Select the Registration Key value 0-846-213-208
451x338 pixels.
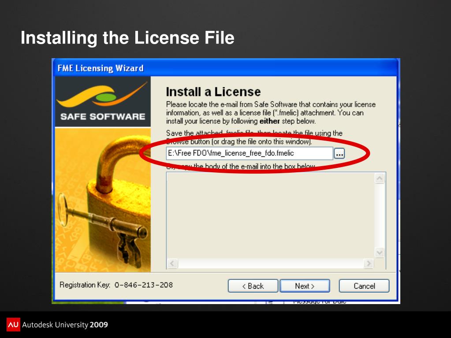pos(144,285)
